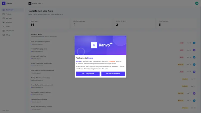Click High priority badge on Build responsive navigation

[x=181, y=43]
